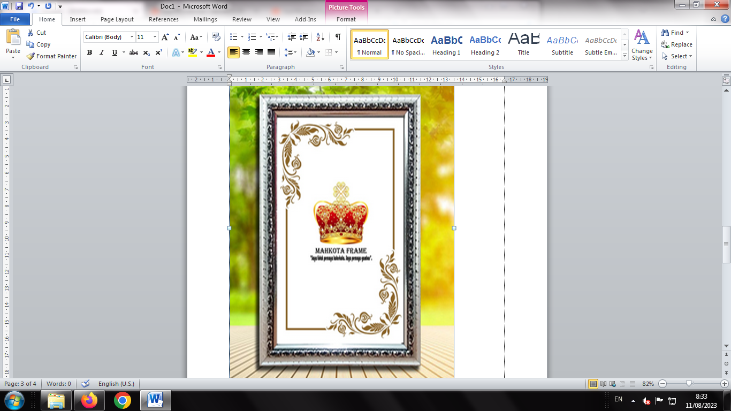Toggle Align Text Left button
The width and height of the screenshot is (731, 411).
(233, 52)
